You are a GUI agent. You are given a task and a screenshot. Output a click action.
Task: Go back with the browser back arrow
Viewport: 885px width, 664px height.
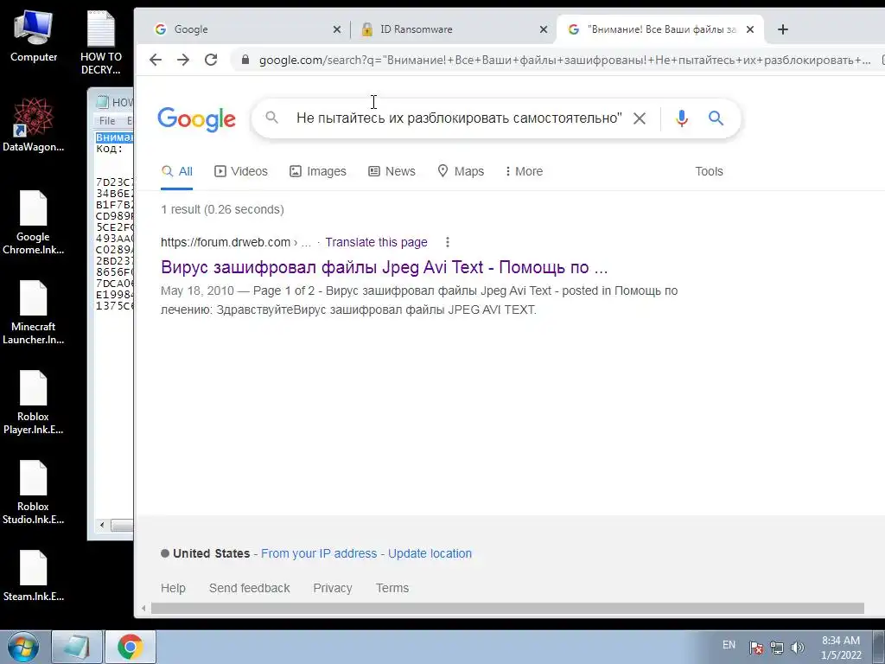pyautogui.click(x=156, y=60)
